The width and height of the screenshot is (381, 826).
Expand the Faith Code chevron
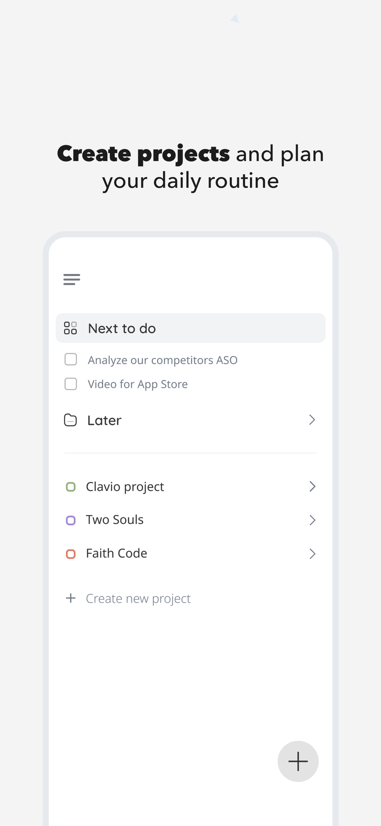click(312, 553)
